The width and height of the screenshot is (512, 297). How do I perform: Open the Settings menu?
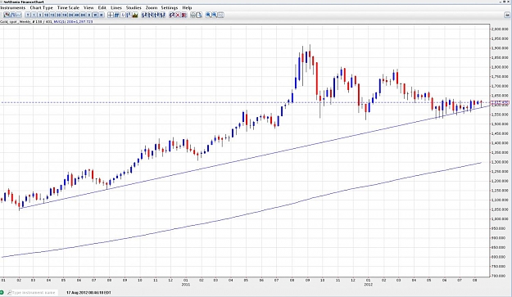[x=169, y=7]
